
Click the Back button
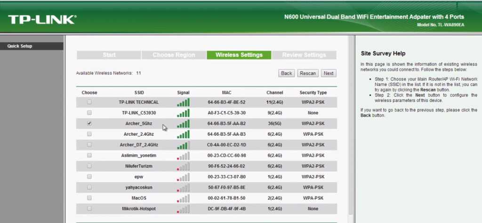click(286, 73)
